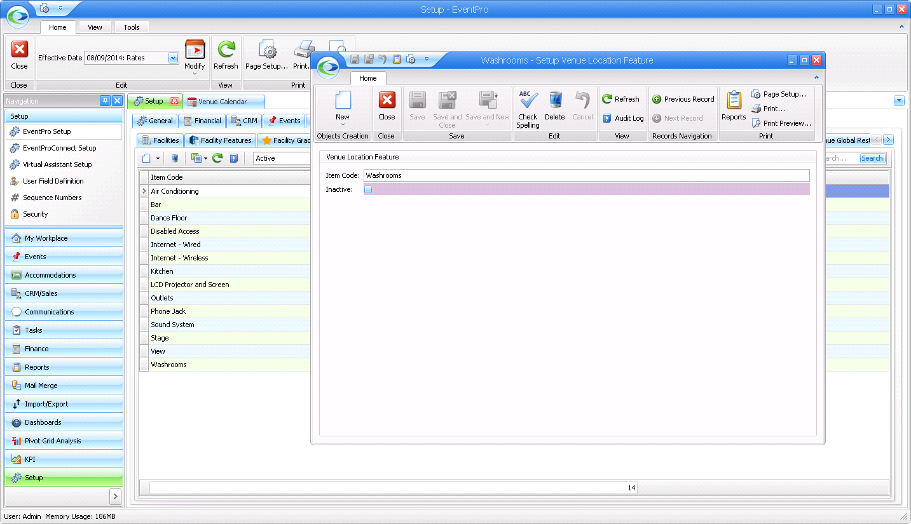Click the Reports clipboard icon in dialog quick-access bar
Viewport: 911px width, 524px height.
tap(397, 59)
